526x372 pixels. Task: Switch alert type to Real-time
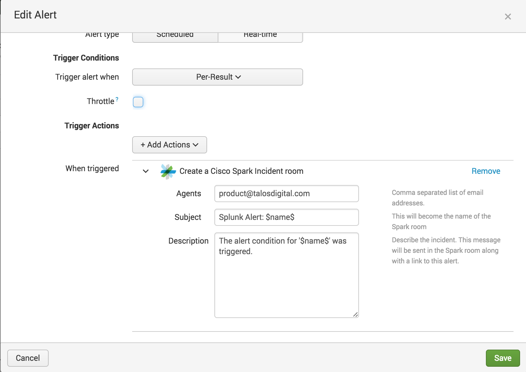(x=260, y=36)
